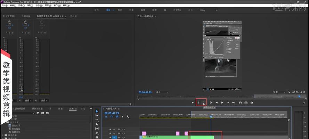This screenshot has height=139, width=309.
Task: Export frame with camera icon
Action: [252, 103]
